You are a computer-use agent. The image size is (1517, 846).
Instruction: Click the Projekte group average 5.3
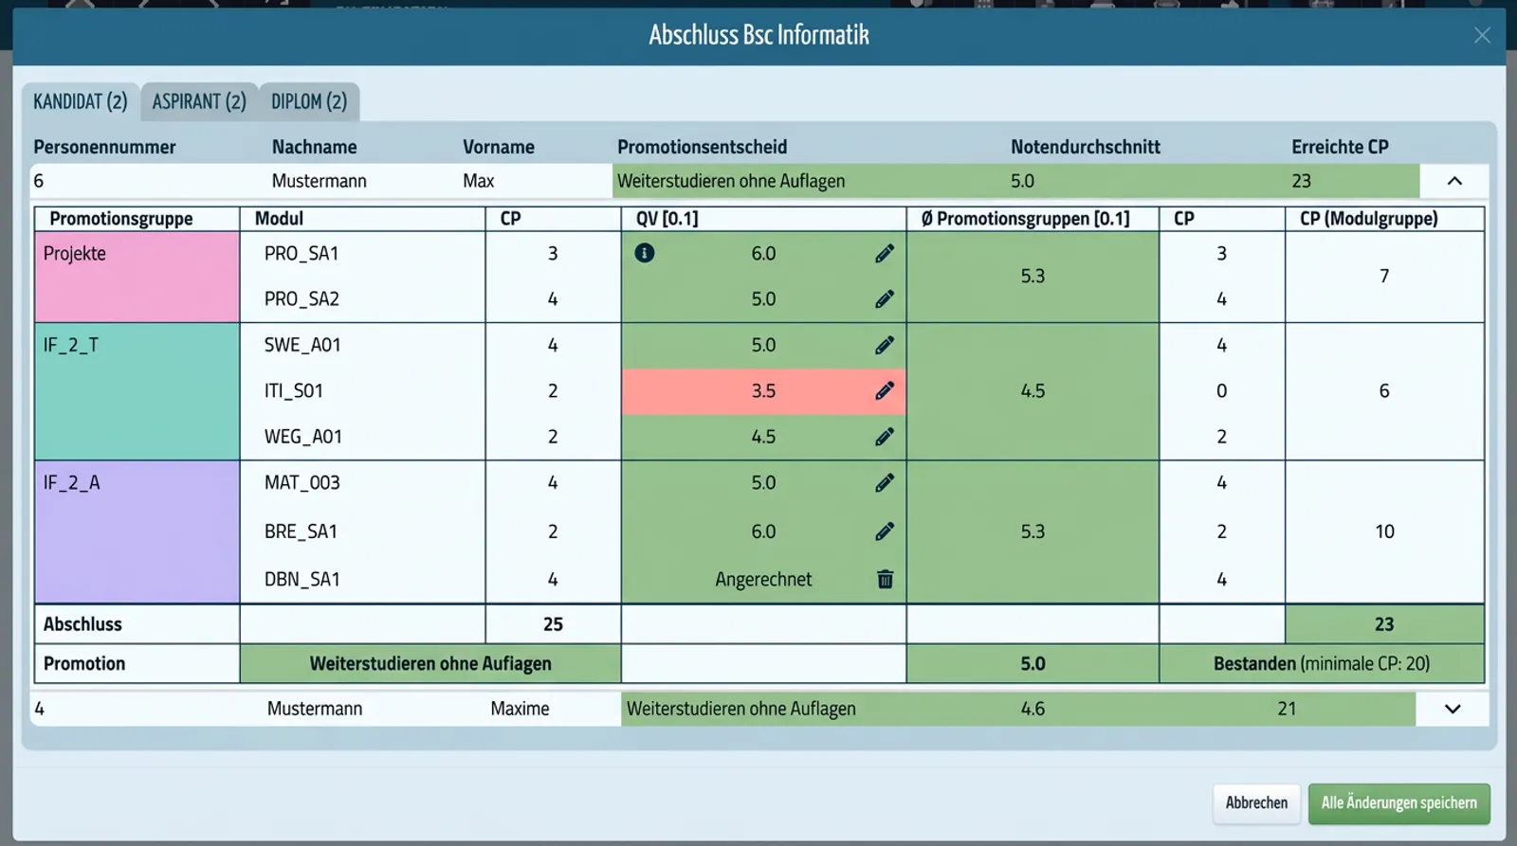click(x=1033, y=277)
